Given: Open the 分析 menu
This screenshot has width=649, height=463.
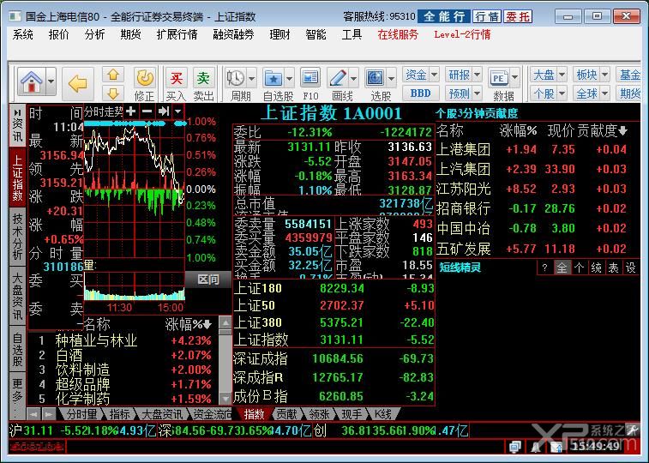Looking at the screenshot, I should pyautogui.click(x=95, y=34).
